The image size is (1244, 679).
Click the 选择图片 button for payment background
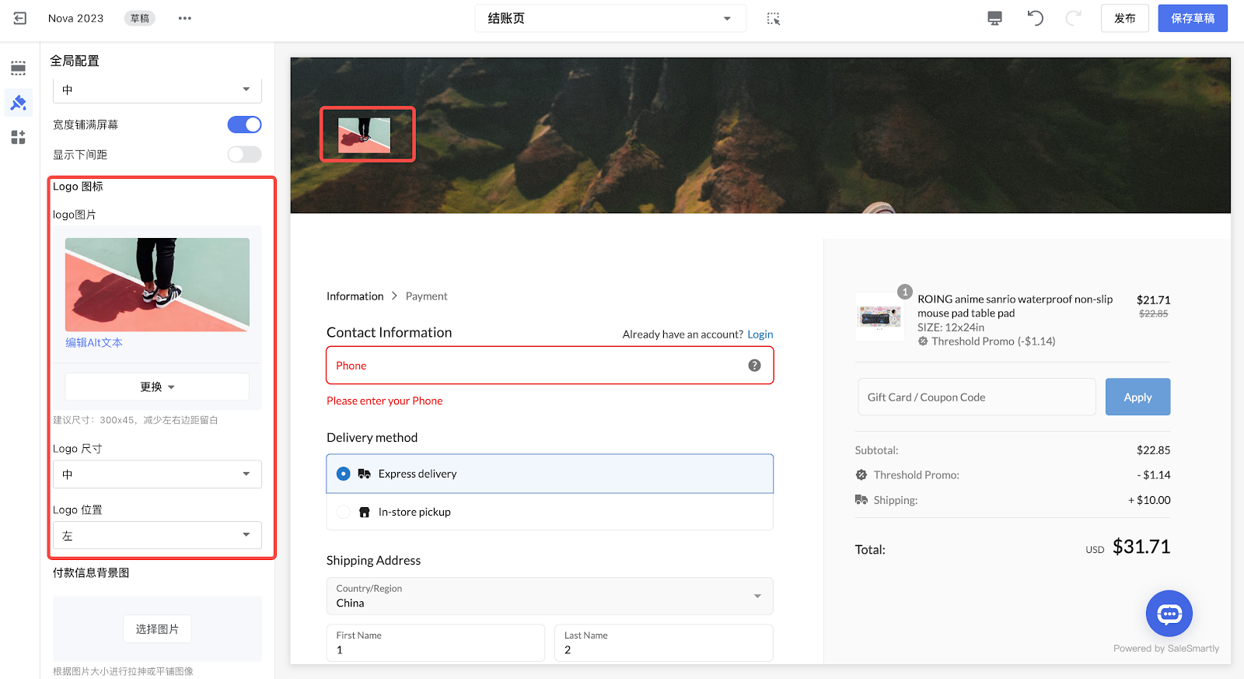[157, 628]
